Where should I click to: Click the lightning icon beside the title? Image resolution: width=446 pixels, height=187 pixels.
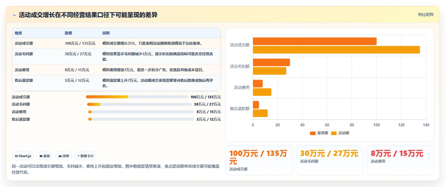(14, 15)
